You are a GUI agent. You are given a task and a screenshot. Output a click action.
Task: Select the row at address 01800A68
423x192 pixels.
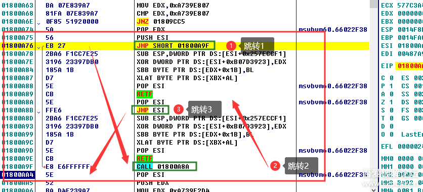click(x=17, y=14)
